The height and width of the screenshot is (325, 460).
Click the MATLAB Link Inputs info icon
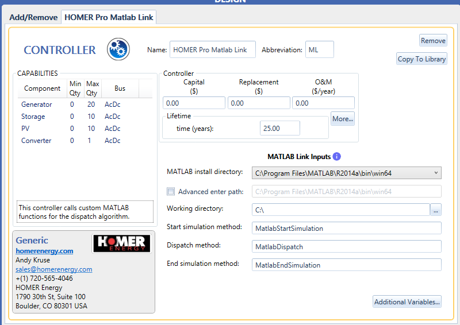coord(337,156)
